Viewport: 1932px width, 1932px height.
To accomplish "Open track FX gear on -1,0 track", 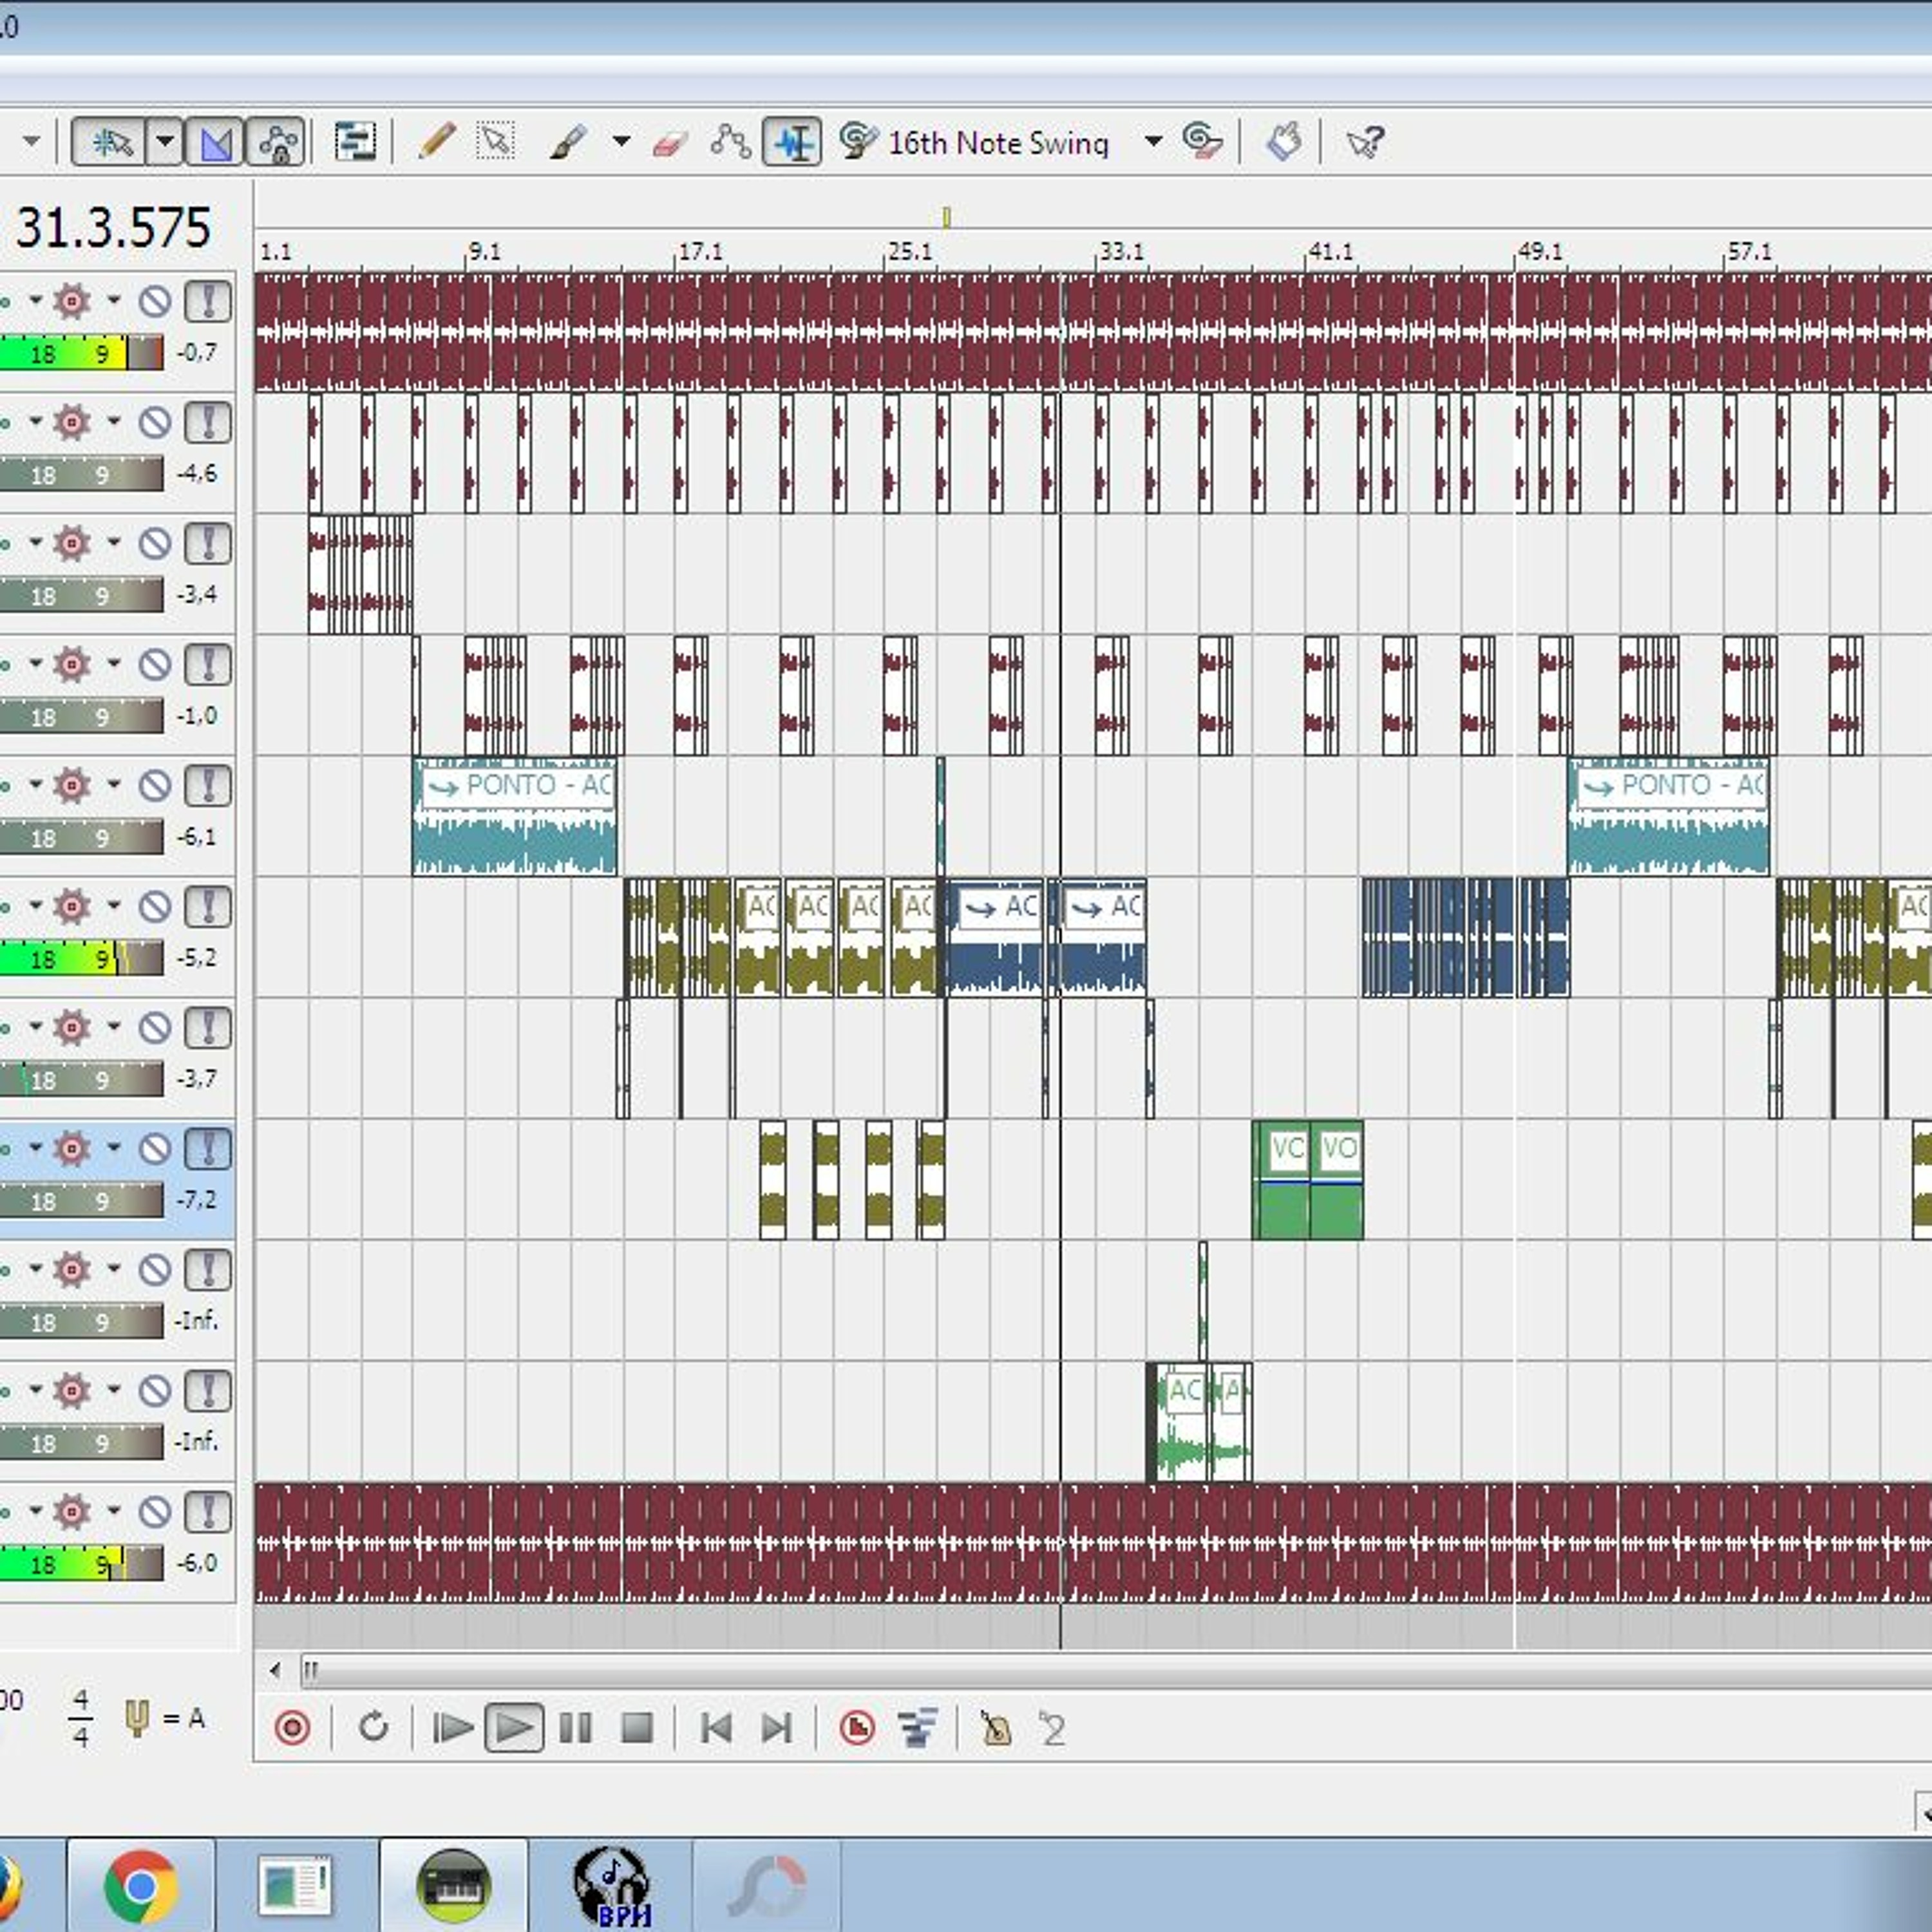I will (x=72, y=664).
